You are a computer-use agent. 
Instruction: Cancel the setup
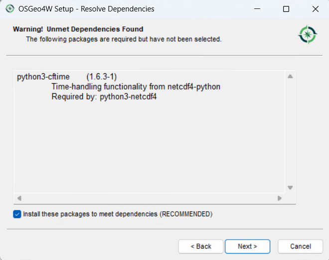tap(301, 246)
